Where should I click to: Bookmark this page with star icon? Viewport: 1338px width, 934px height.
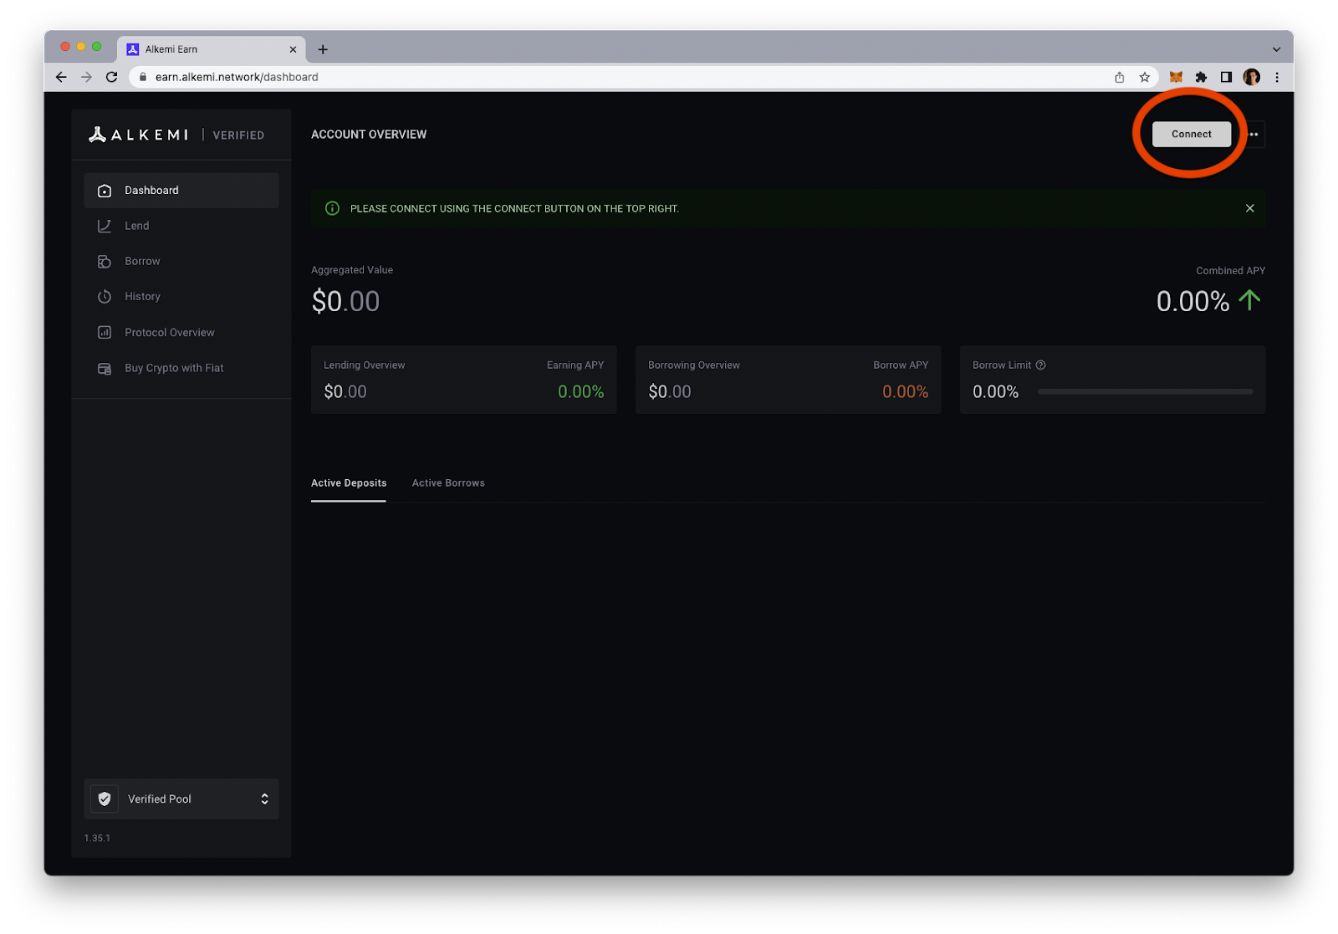tap(1144, 77)
